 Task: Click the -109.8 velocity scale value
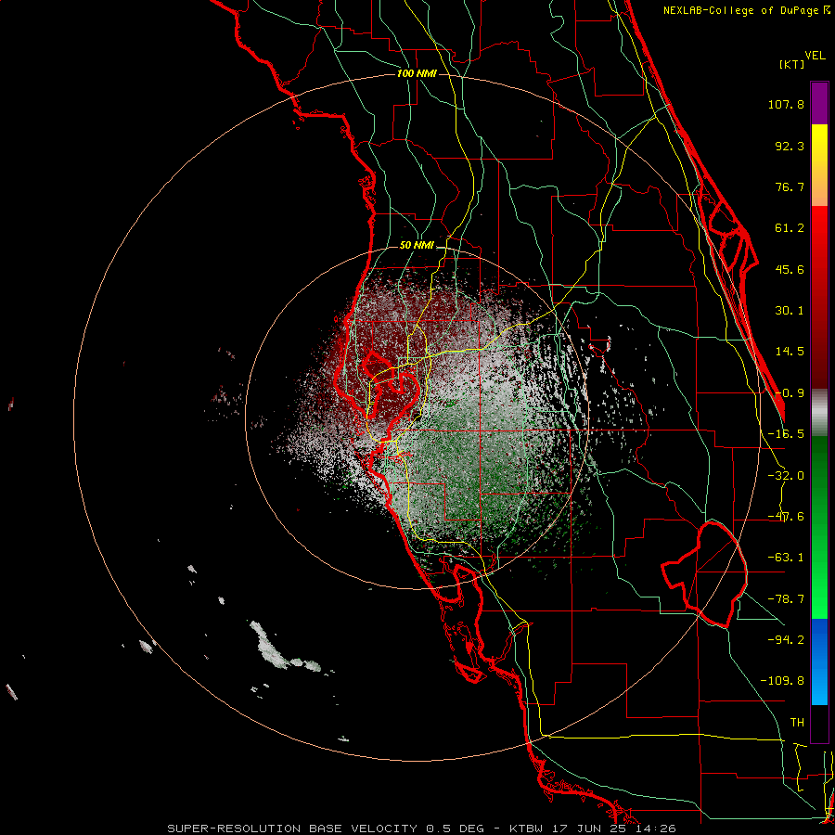[782, 681]
